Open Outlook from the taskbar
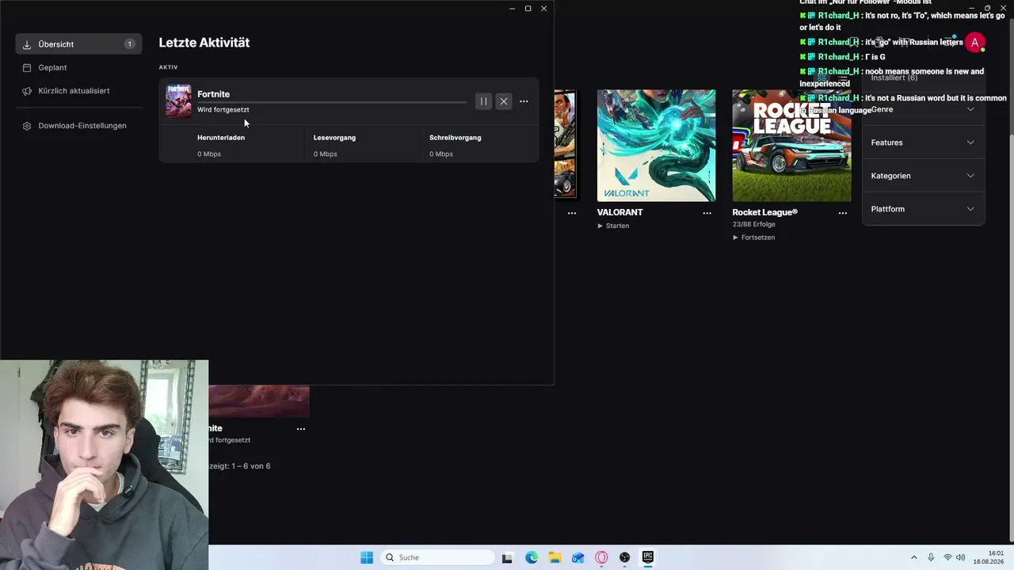Image resolution: width=1014 pixels, height=570 pixels. click(578, 557)
